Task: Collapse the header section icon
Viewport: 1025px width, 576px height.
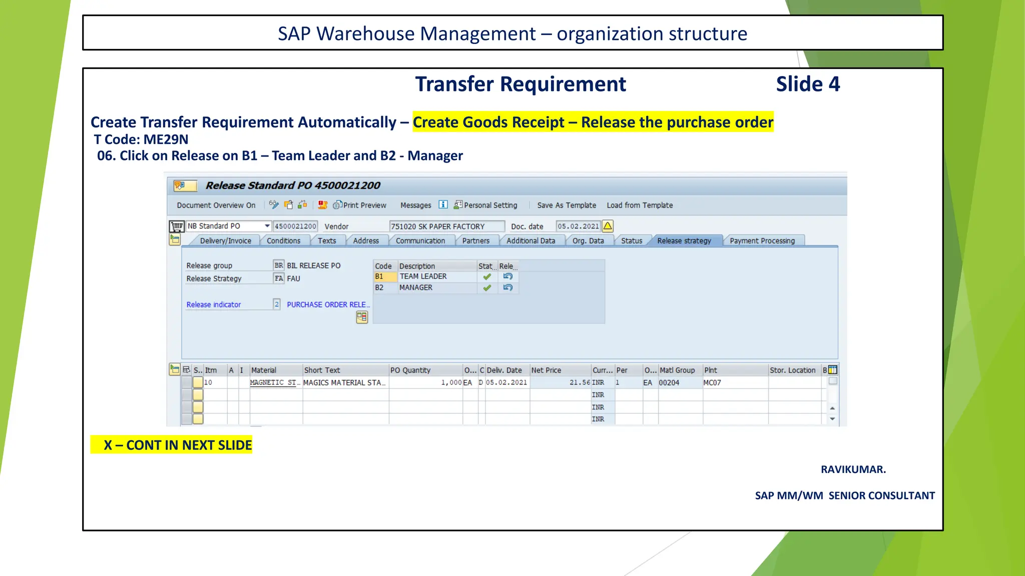Action: (x=175, y=239)
